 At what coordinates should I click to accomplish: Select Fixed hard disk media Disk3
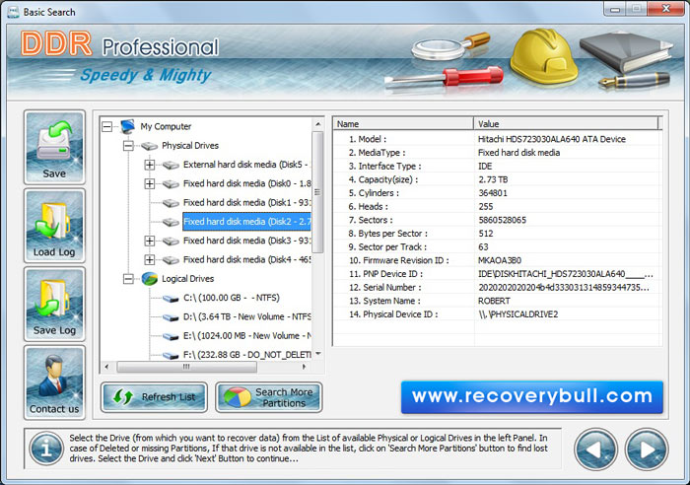(246, 241)
